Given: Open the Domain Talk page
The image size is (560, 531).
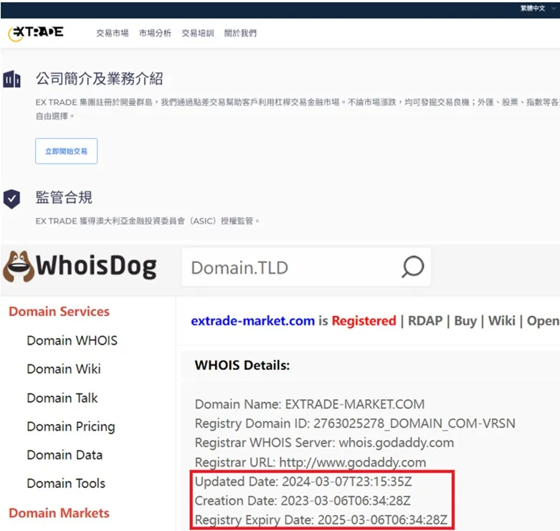Looking at the screenshot, I should [62, 398].
